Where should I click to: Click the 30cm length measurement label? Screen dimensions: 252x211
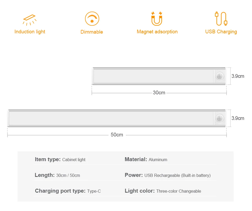[159, 93]
